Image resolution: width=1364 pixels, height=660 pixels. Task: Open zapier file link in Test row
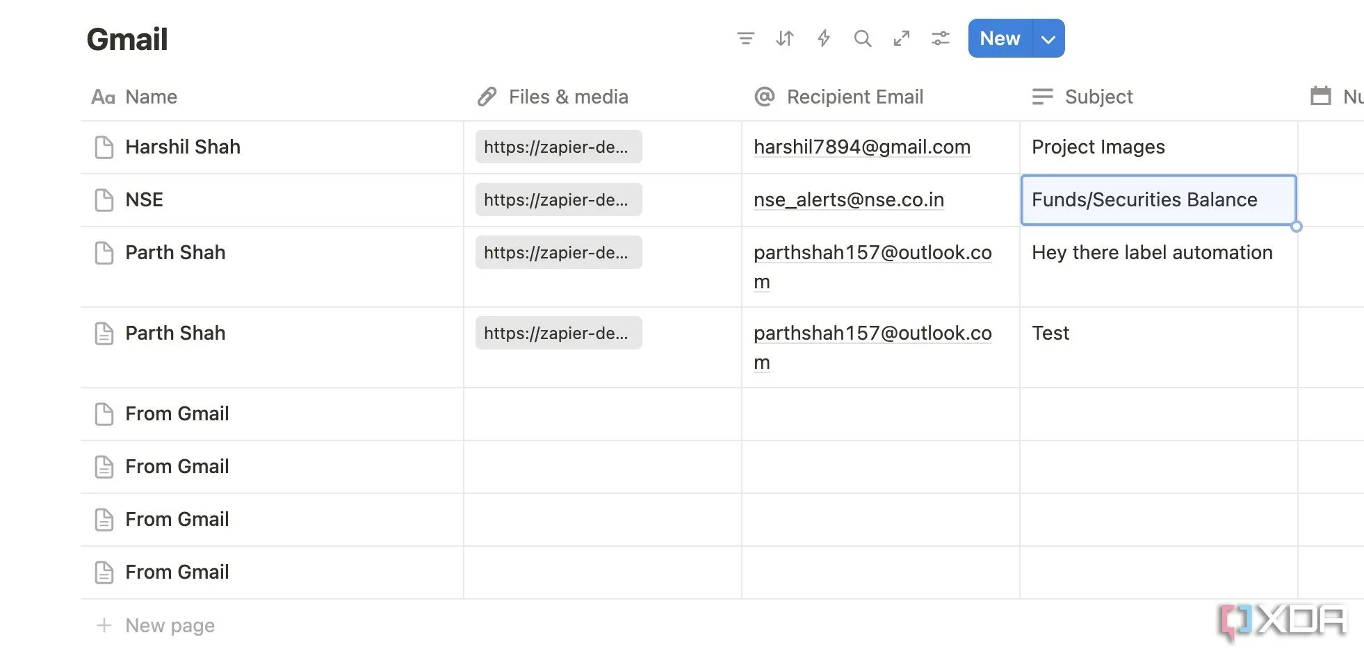click(558, 333)
